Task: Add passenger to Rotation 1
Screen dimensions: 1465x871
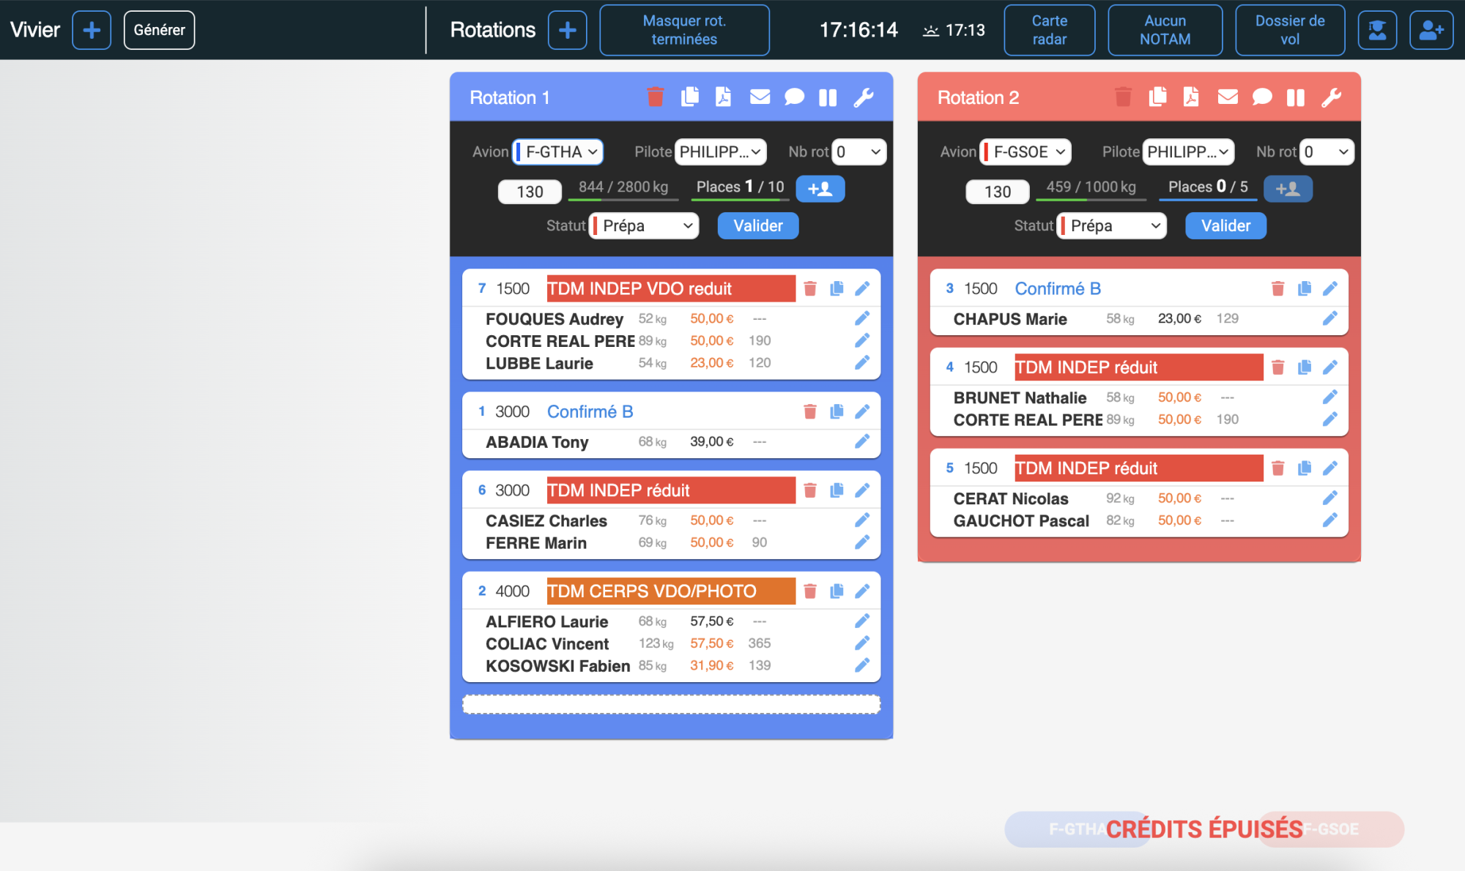Action: 820,189
